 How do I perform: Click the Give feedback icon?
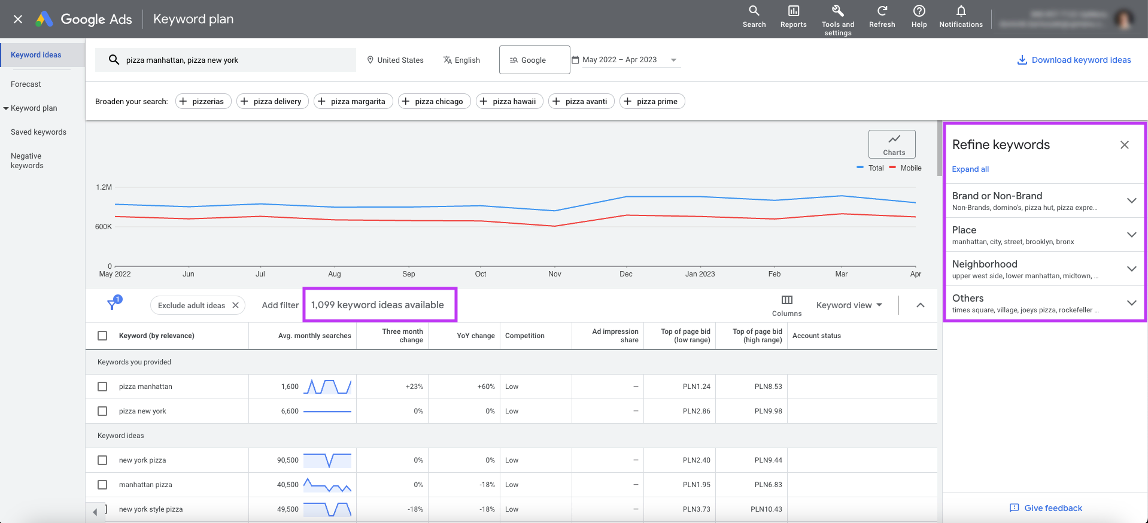pyautogui.click(x=1015, y=508)
